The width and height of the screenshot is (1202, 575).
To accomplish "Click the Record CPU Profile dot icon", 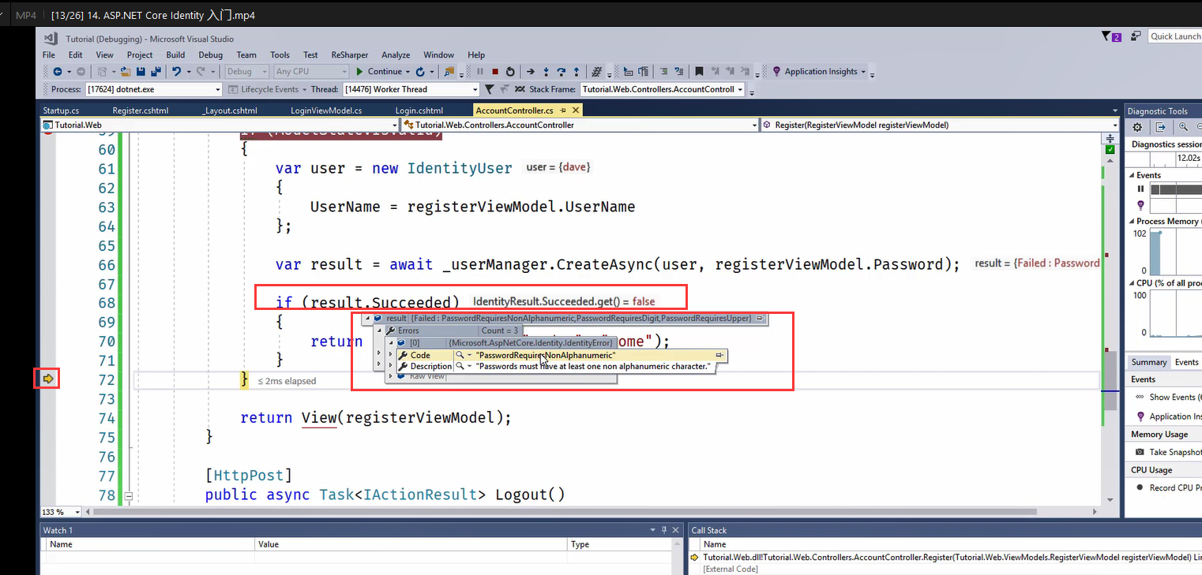I will [x=1140, y=487].
